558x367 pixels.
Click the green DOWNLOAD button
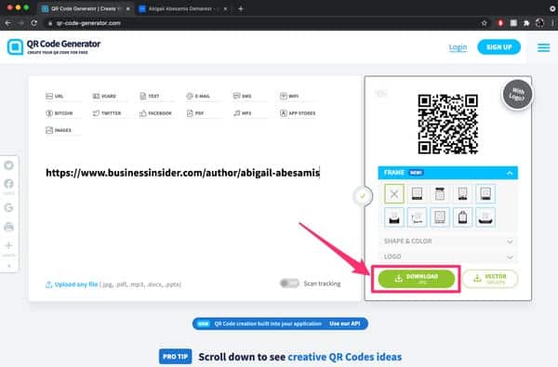417,279
